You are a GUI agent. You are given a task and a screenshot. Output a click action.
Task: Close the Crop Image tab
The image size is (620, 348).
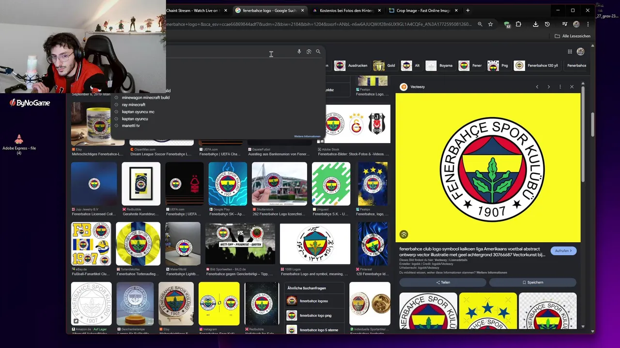coord(457,10)
